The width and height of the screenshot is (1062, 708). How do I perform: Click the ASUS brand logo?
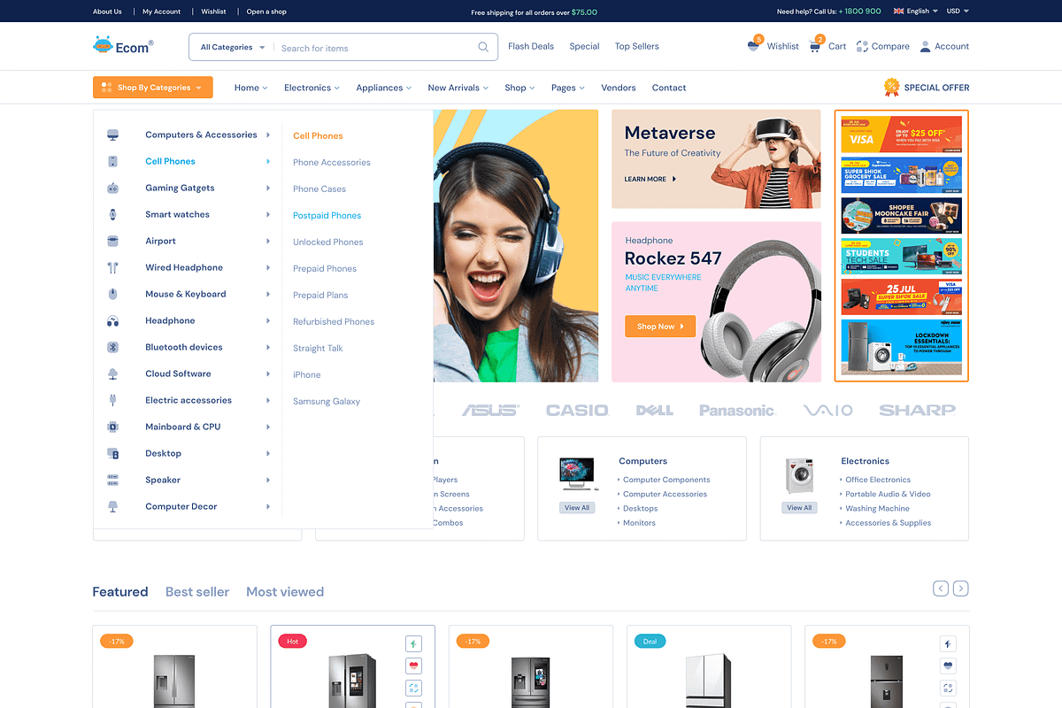pyautogui.click(x=489, y=410)
